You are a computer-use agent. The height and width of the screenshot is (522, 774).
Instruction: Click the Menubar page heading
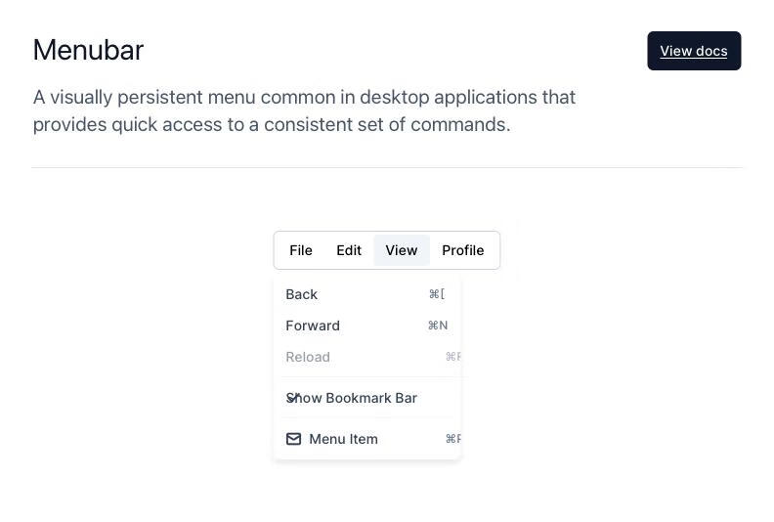pyautogui.click(x=88, y=50)
